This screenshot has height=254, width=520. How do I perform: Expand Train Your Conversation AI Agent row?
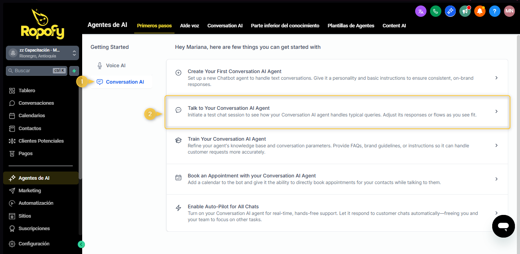tap(496, 145)
